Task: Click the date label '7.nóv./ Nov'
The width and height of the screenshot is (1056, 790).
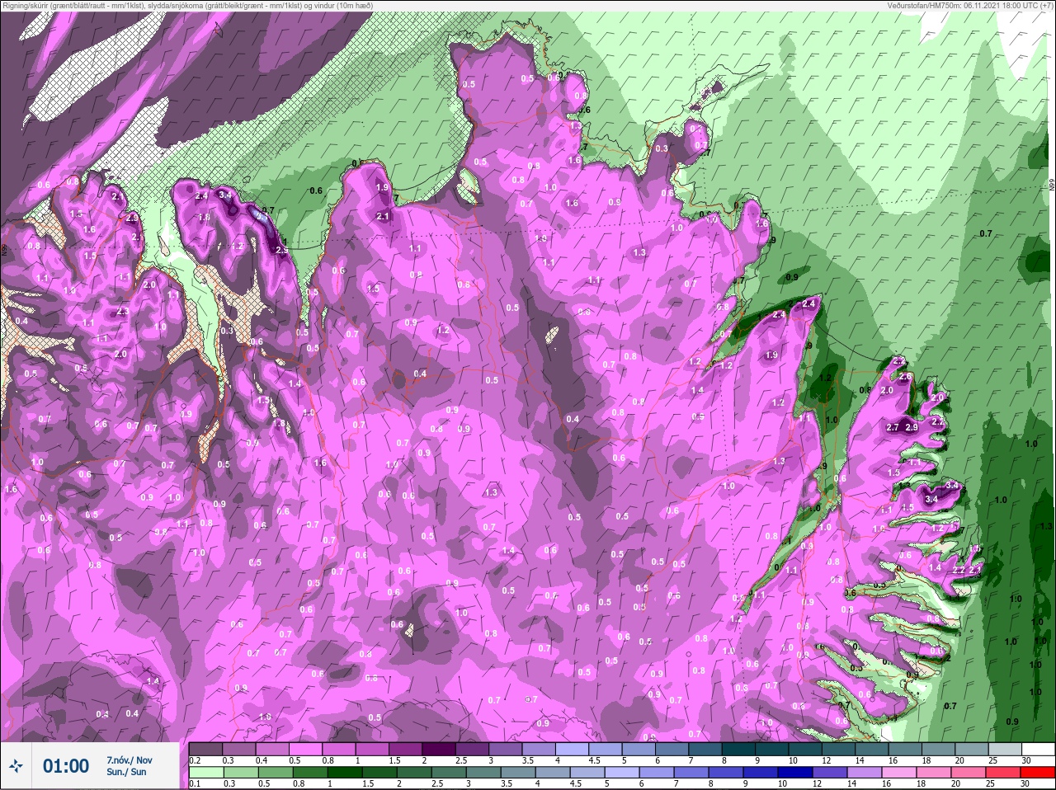Action: [129, 759]
